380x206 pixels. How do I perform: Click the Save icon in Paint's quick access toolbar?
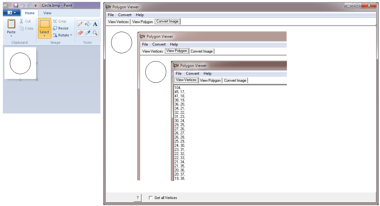16,5
